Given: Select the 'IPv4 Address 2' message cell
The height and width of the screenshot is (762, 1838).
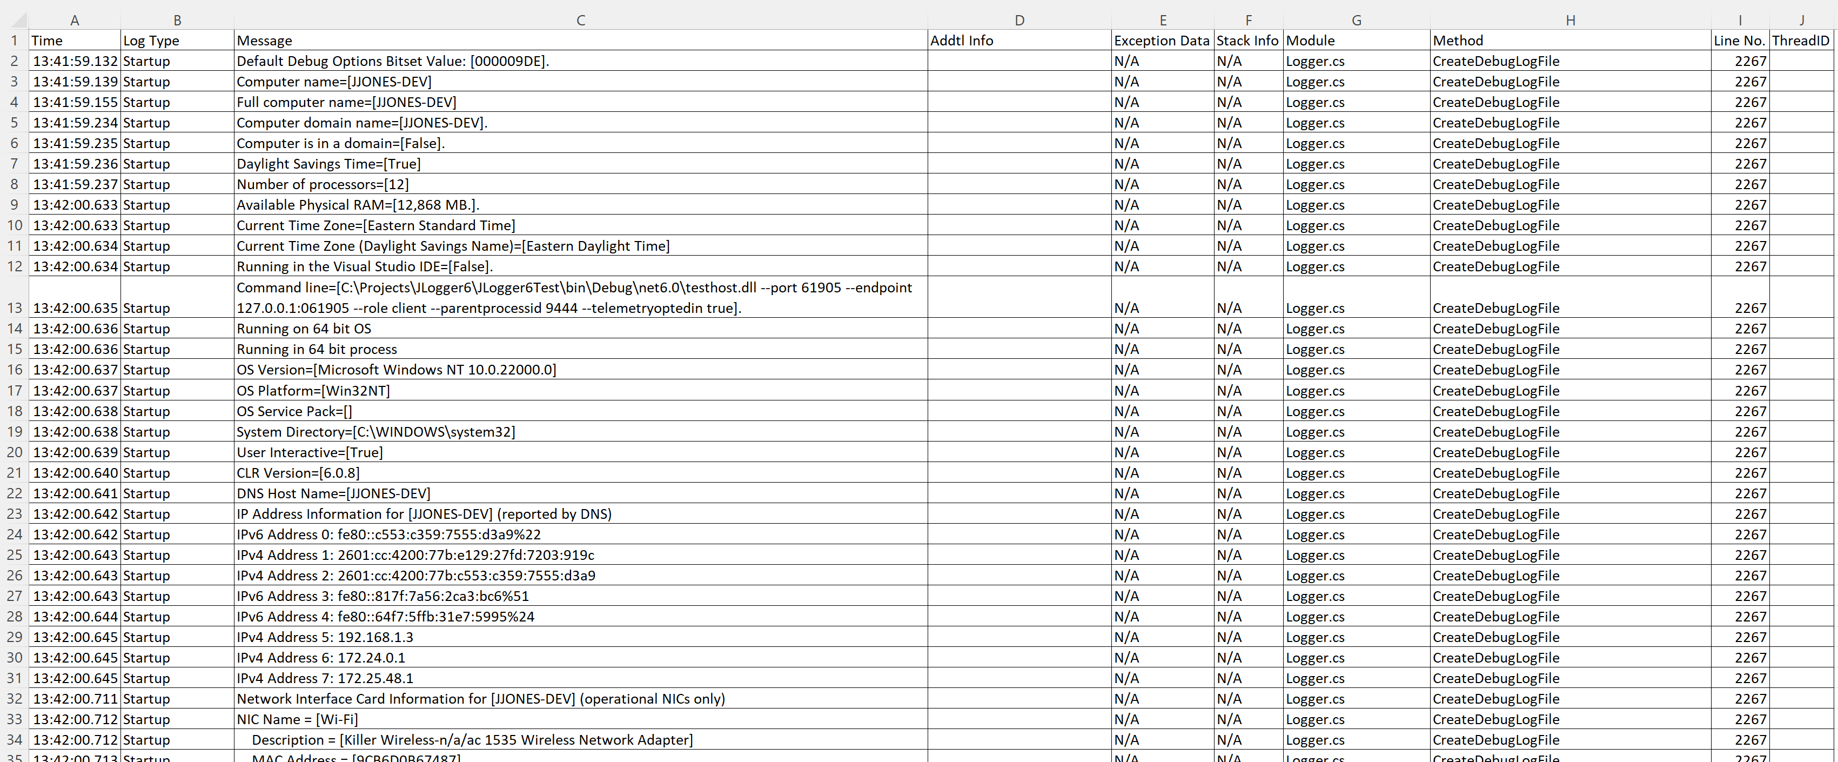Looking at the screenshot, I should point(581,576).
